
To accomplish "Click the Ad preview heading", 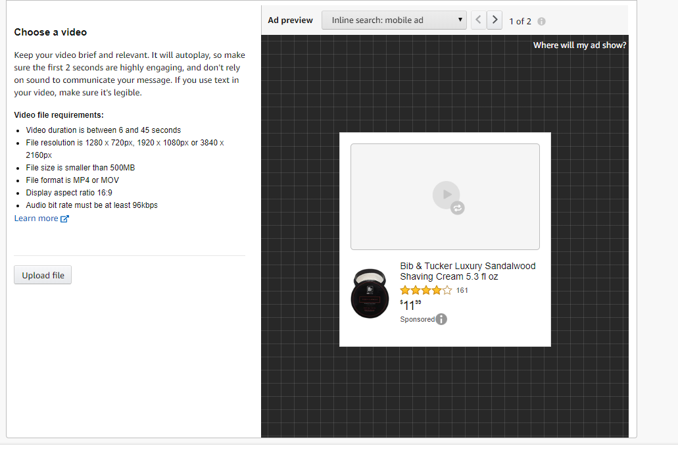I will click(290, 20).
